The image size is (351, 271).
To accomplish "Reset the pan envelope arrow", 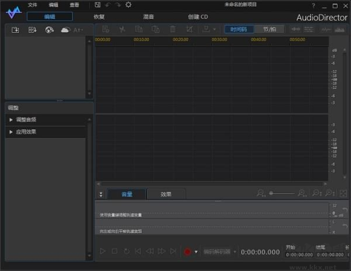I will (345, 226).
